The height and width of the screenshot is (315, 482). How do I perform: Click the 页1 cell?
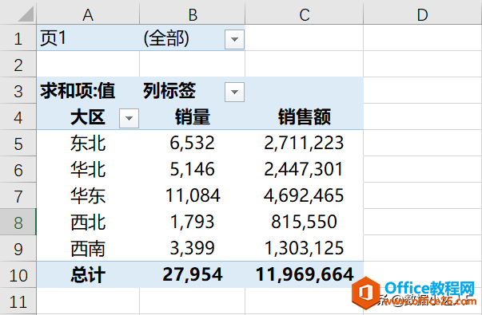[x=88, y=38]
